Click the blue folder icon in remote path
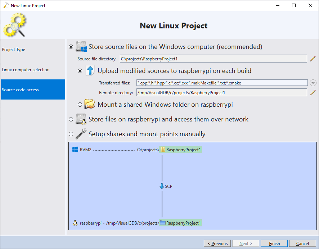 click(x=162, y=223)
